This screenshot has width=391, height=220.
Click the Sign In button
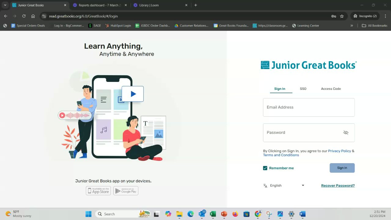point(342,168)
